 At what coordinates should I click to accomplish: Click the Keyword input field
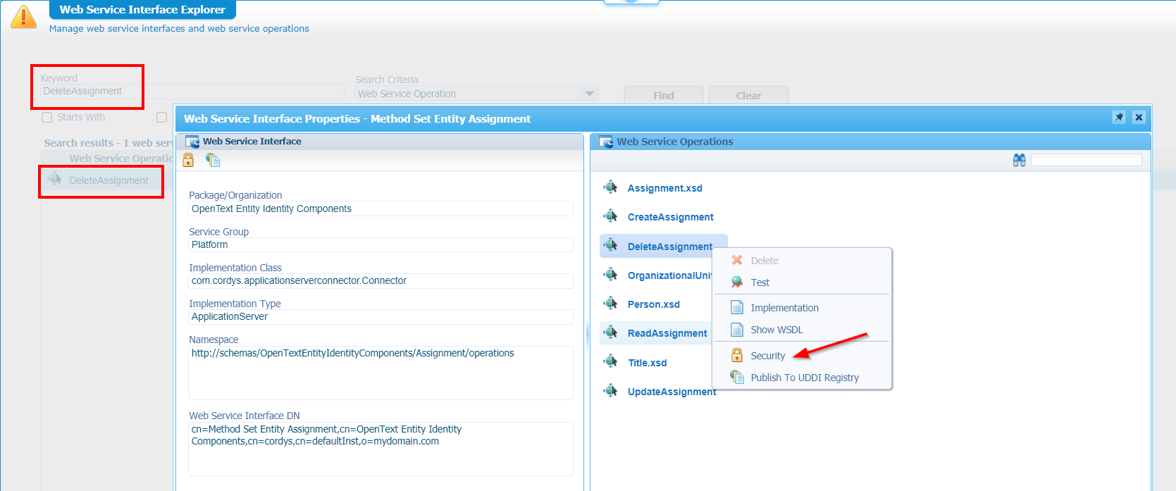click(190, 92)
